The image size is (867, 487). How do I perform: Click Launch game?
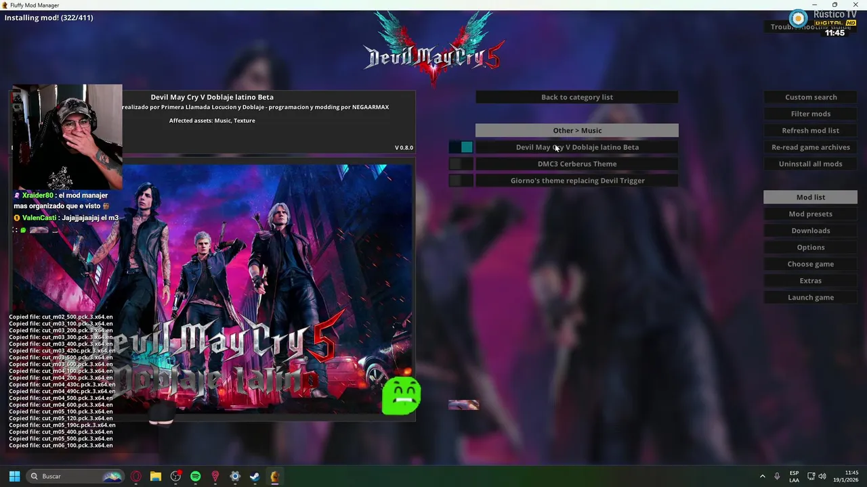click(x=811, y=297)
